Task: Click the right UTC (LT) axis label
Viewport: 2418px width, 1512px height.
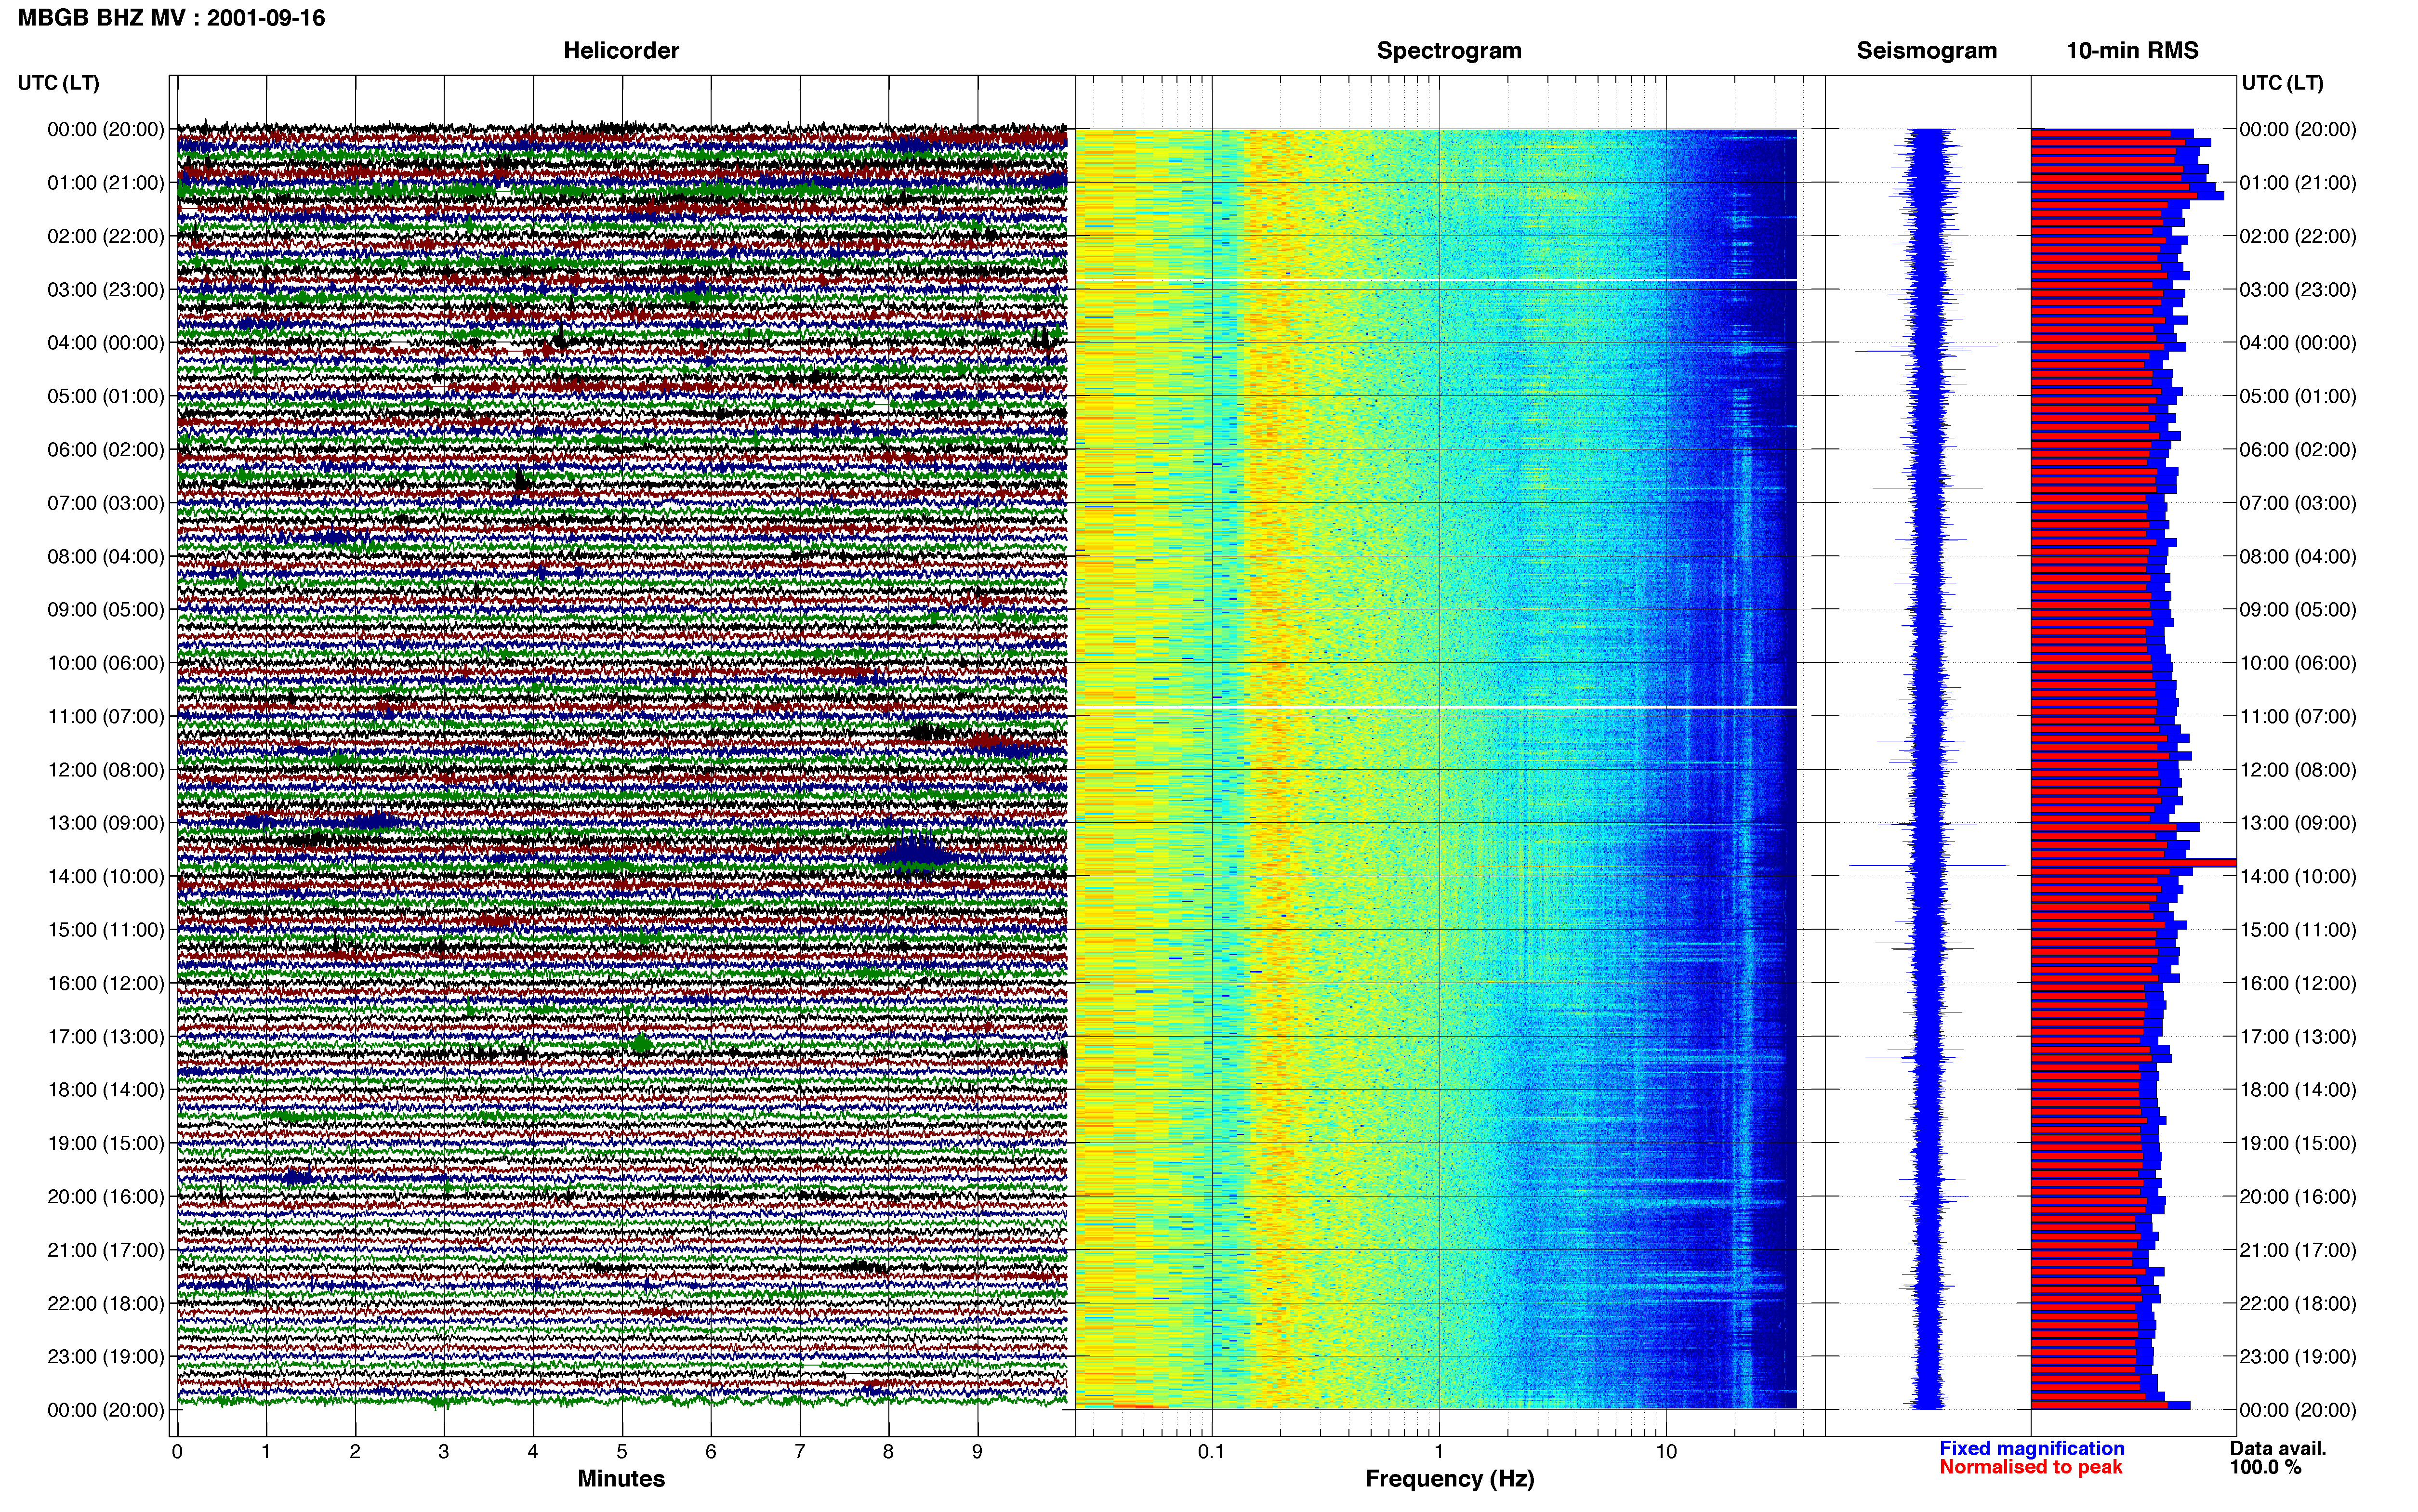Action: [2282, 83]
